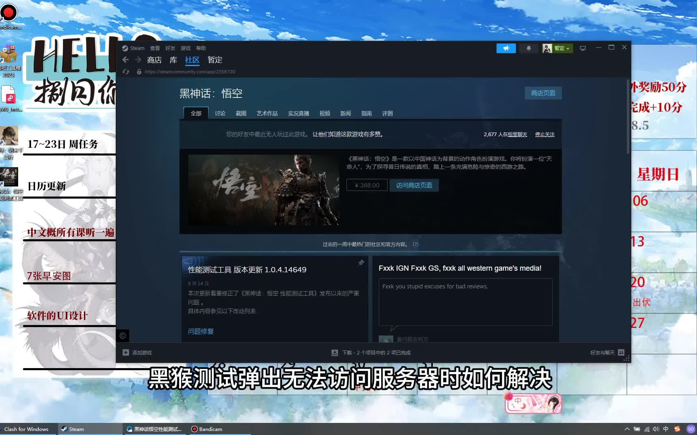This screenshot has height=435, width=697.
Task: Open the 明日方舟 desktop shortcut icon
Action: 9,135
